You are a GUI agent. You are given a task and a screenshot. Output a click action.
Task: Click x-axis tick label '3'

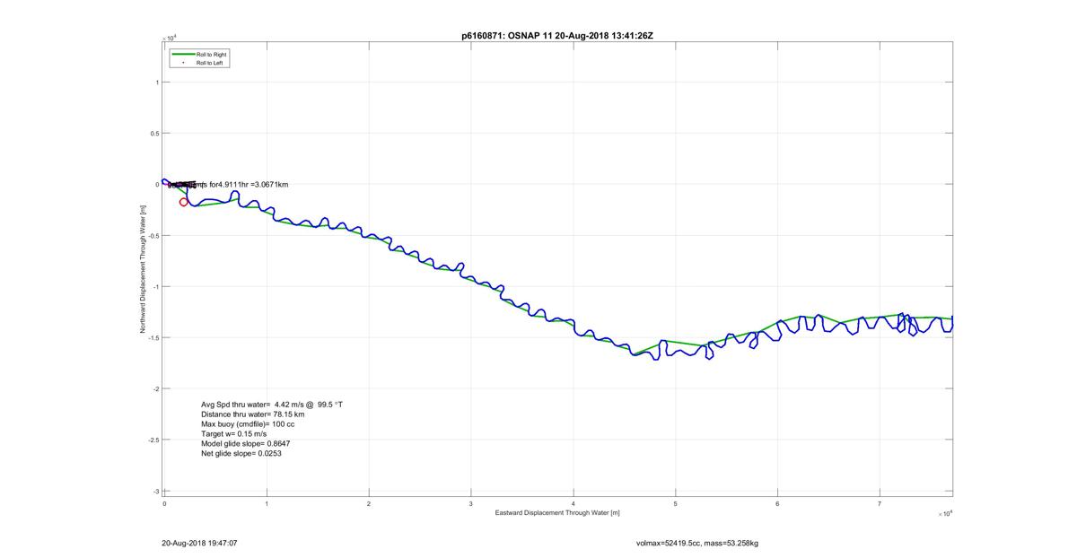(471, 503)
